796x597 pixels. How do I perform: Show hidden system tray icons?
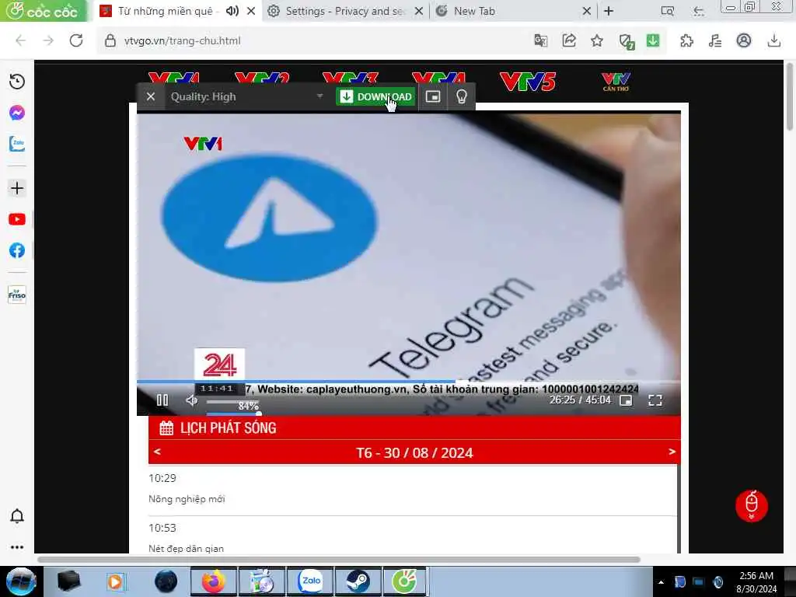click(661, 582)
